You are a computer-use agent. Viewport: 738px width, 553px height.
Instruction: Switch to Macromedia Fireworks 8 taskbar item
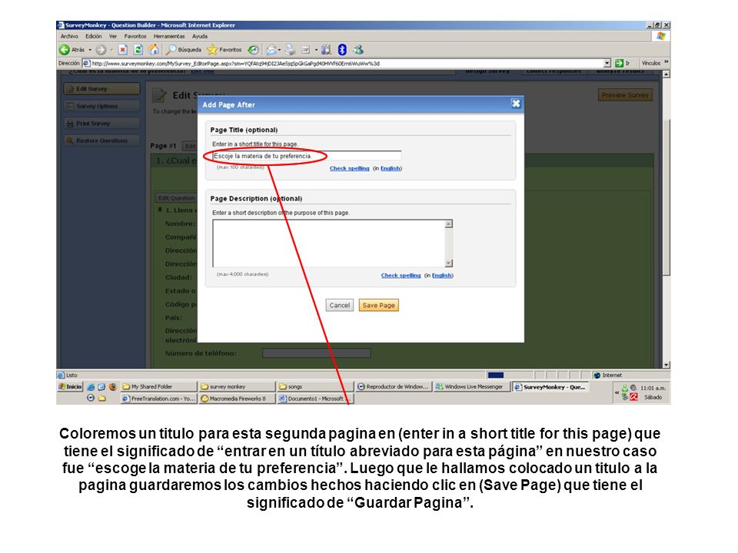237,399
